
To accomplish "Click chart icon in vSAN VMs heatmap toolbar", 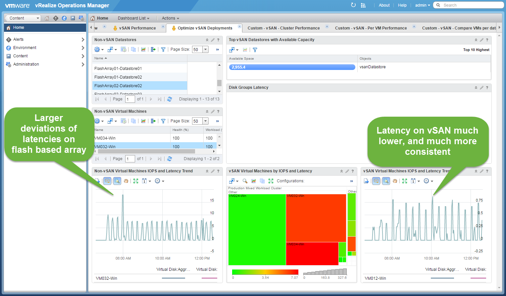I will 254,181.
